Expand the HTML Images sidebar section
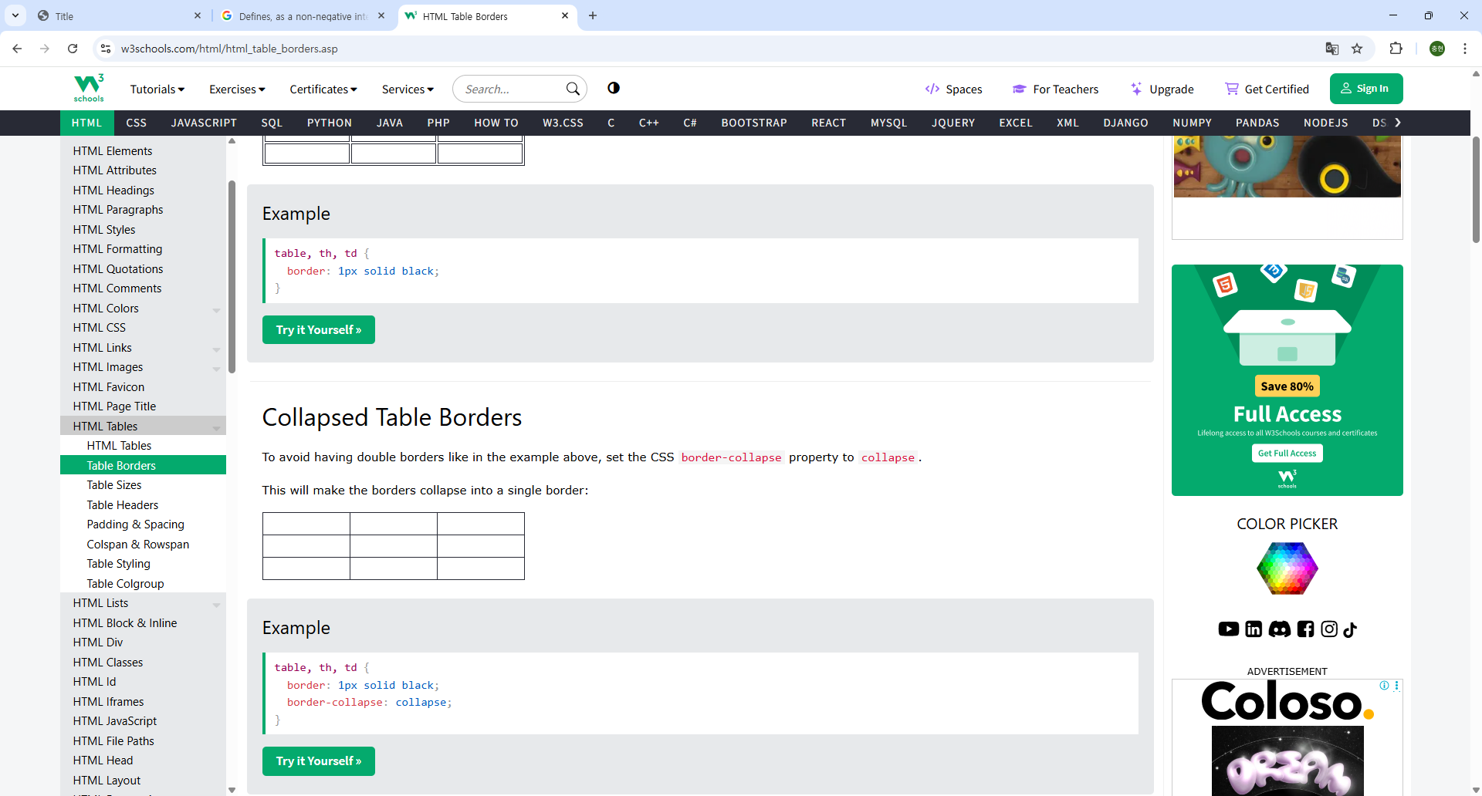This screenshot has width=1482, height=796. click(x=216, y=369)
